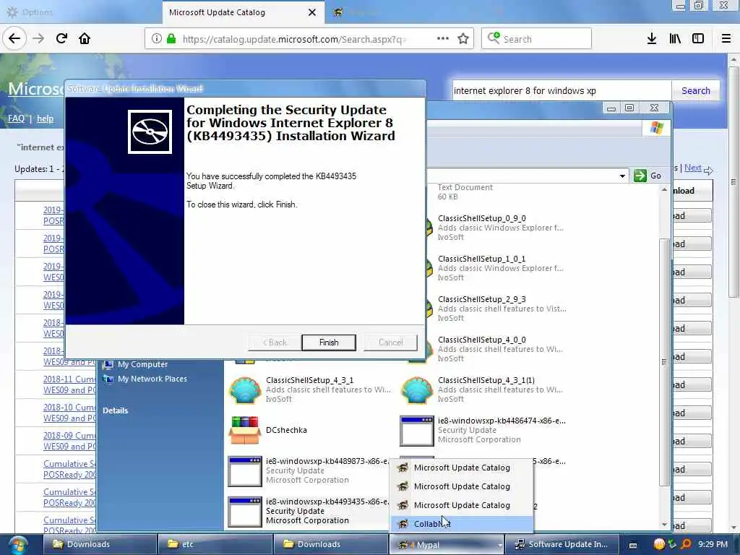Select ClassicShellSetup_1_0_1 file
The image size is (740, 555).
(x=481, y=259)
